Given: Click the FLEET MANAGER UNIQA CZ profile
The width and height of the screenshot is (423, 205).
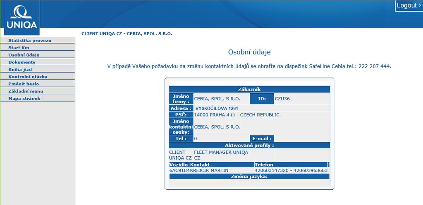Looking at the screenshot, I should tap(221, 155).
